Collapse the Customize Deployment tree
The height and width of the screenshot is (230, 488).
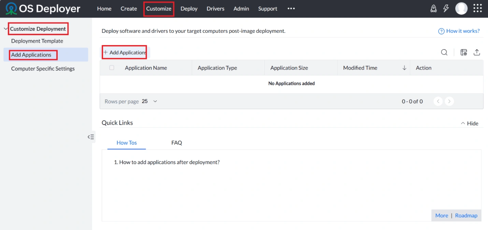tap(5, 29)
